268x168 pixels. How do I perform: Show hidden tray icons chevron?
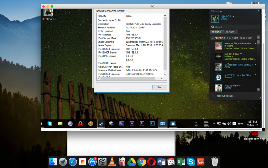tap(214, 124)
